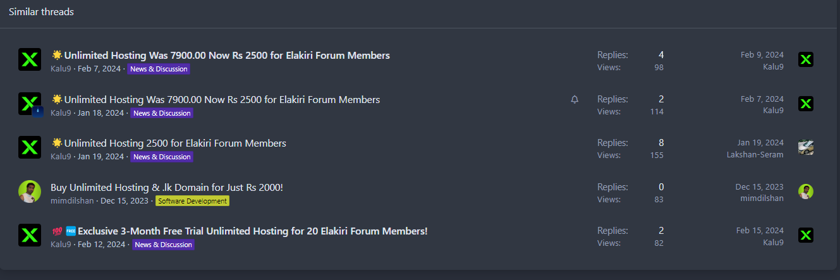Click the Software Development yellow tag
This screenshot has width=840, height=280.
tap(192, 201)
